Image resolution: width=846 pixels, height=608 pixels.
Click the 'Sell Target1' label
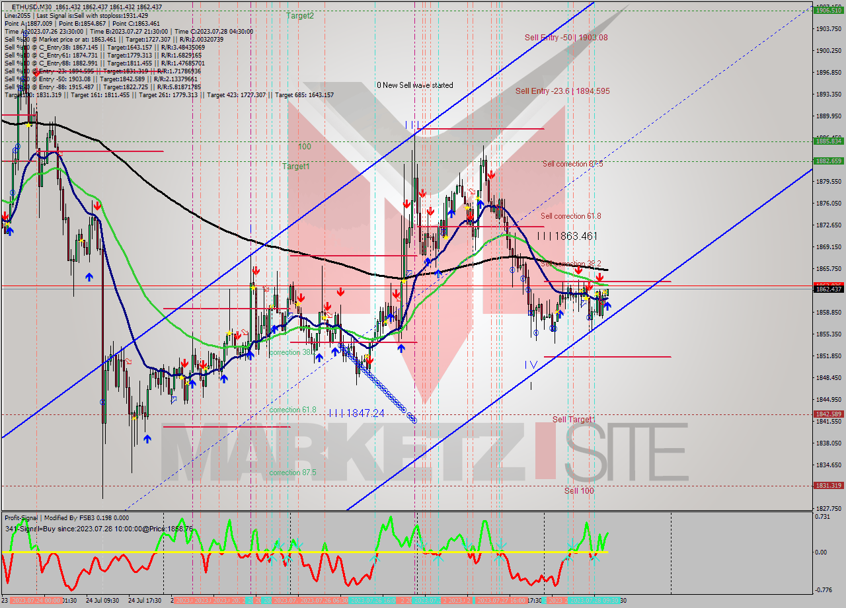click(x=574, y=420)
